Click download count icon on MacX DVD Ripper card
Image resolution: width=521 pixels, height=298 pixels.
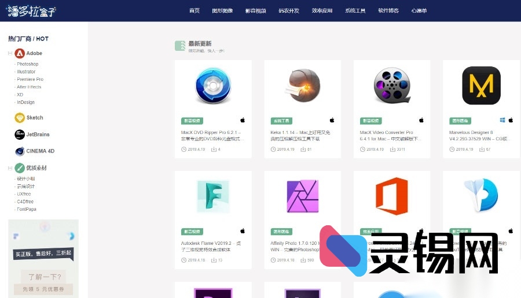pyautogui.click(x=214, y=150)
